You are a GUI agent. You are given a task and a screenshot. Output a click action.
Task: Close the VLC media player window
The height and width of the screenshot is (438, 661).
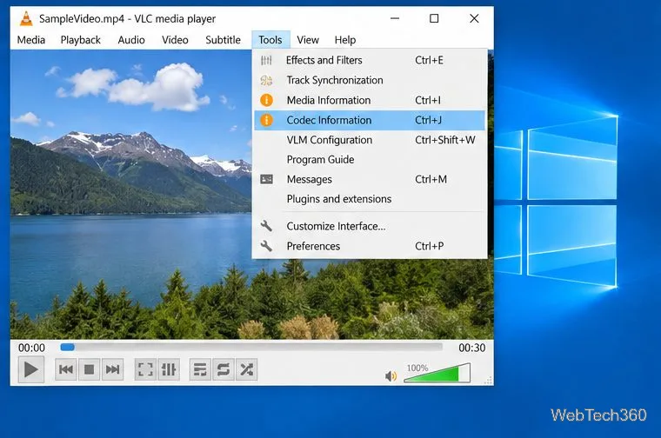(474, 18)
